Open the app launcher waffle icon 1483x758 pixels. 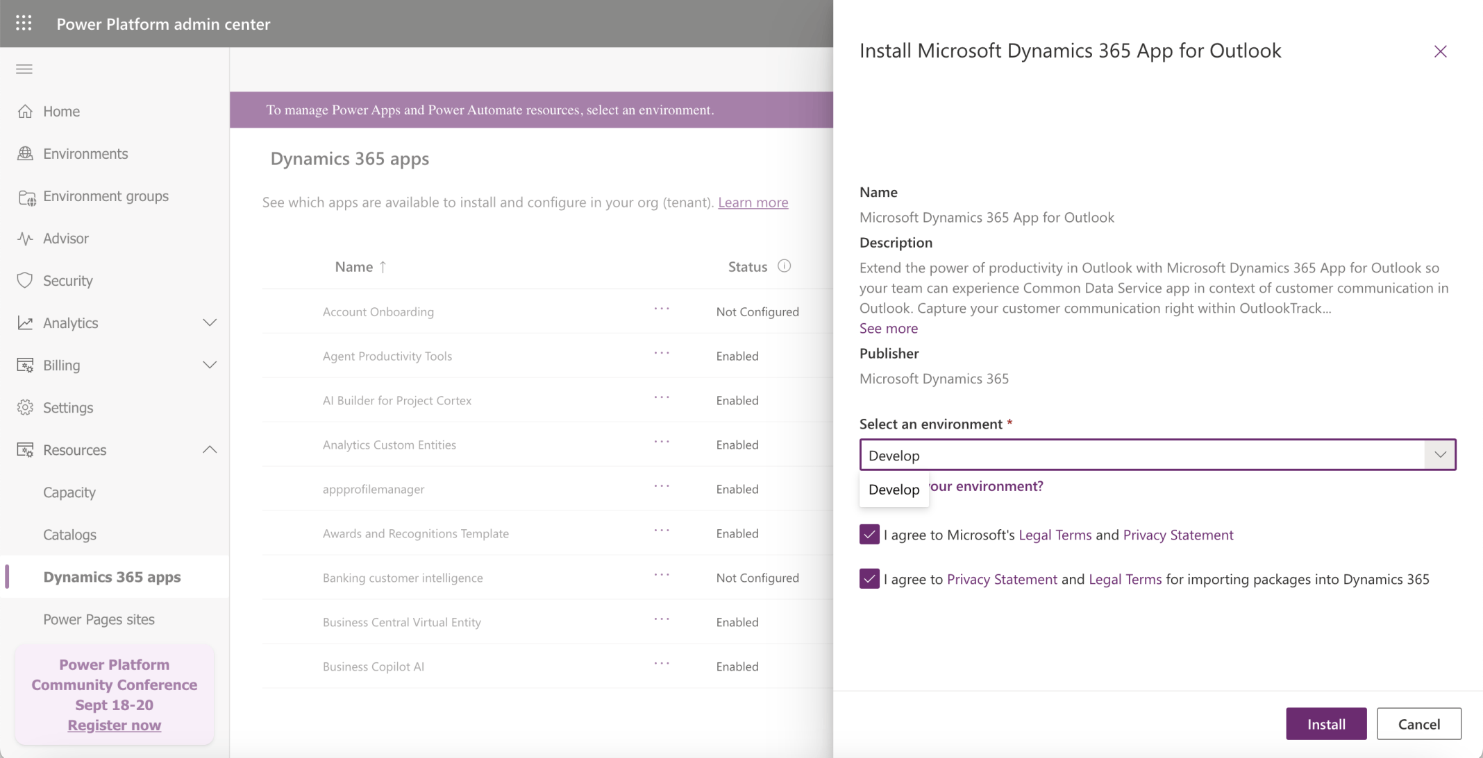tap(24, 24)
